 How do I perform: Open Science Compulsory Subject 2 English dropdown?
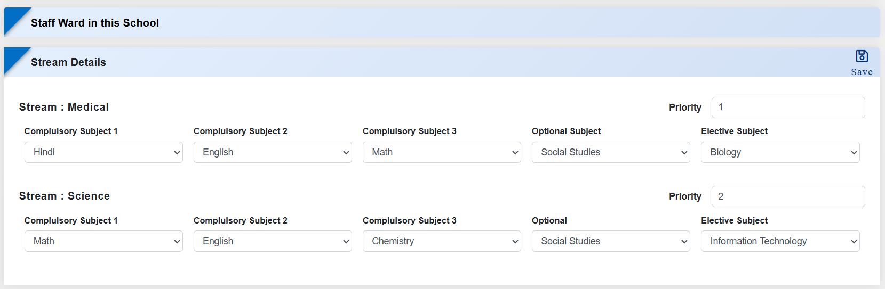272,241
